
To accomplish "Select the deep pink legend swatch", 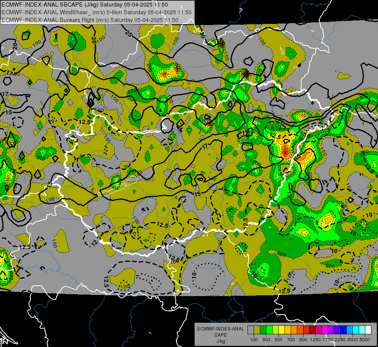I will (319, 330).
